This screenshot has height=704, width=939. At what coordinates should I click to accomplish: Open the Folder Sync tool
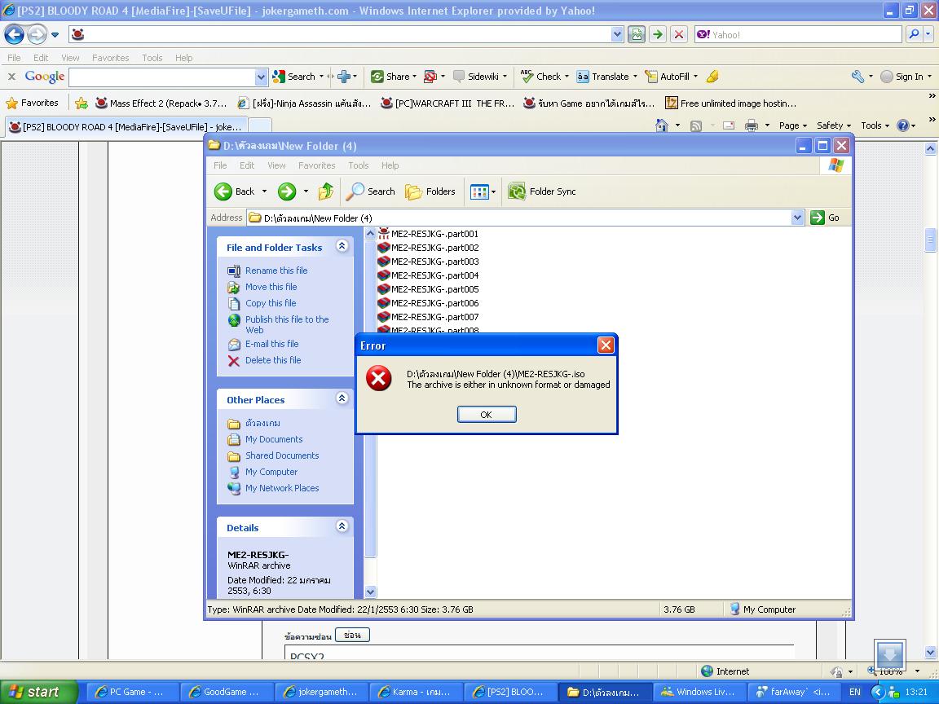click(542, 191)
